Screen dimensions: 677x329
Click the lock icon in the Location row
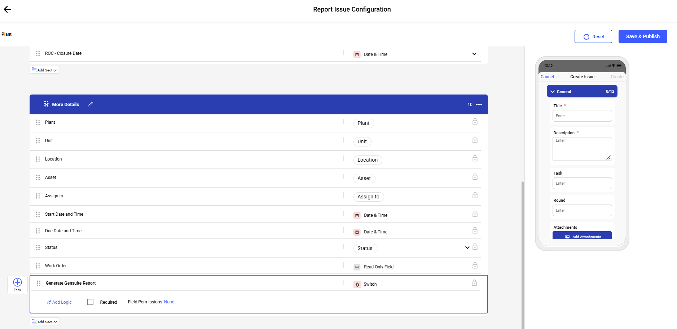click(475, 158)
